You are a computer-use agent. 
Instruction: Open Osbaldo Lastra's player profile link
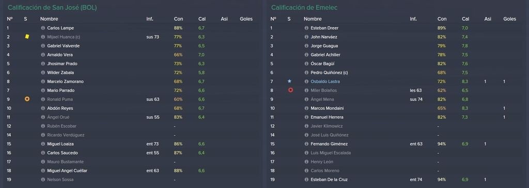point(325,81)
